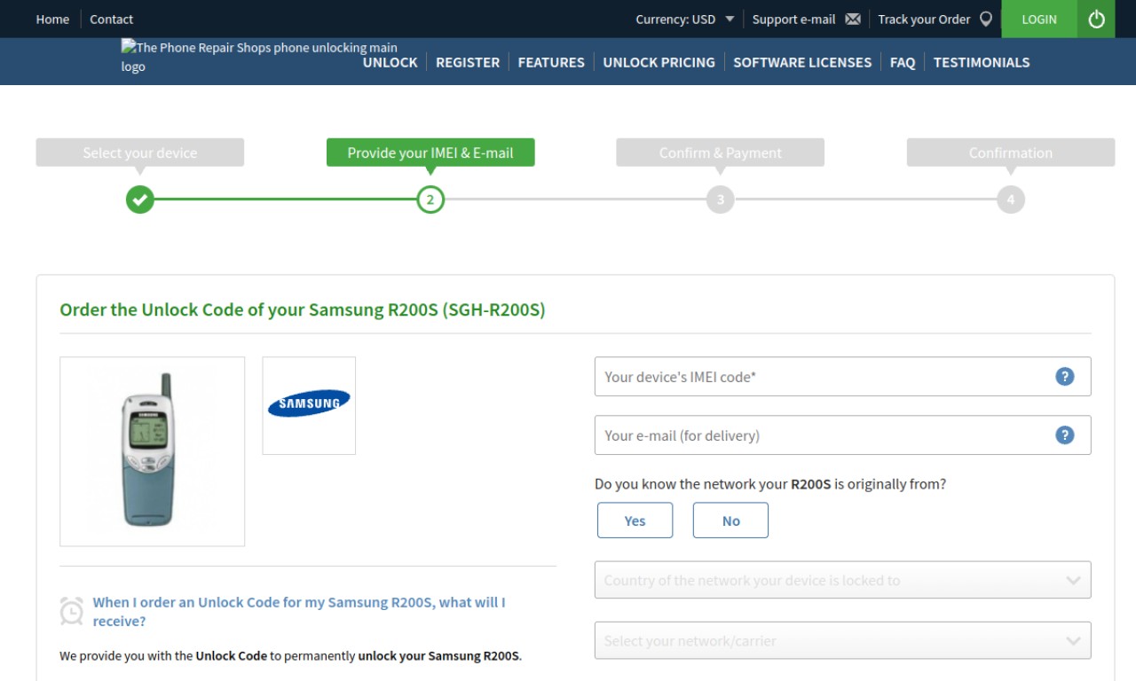1136x681 pixels.
Task: Click the Order the Unlock Code heading
Action: click(303, 310)
